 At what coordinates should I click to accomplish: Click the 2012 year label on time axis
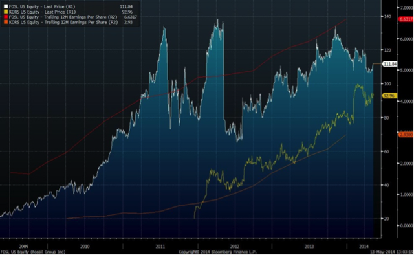(235, 247)
